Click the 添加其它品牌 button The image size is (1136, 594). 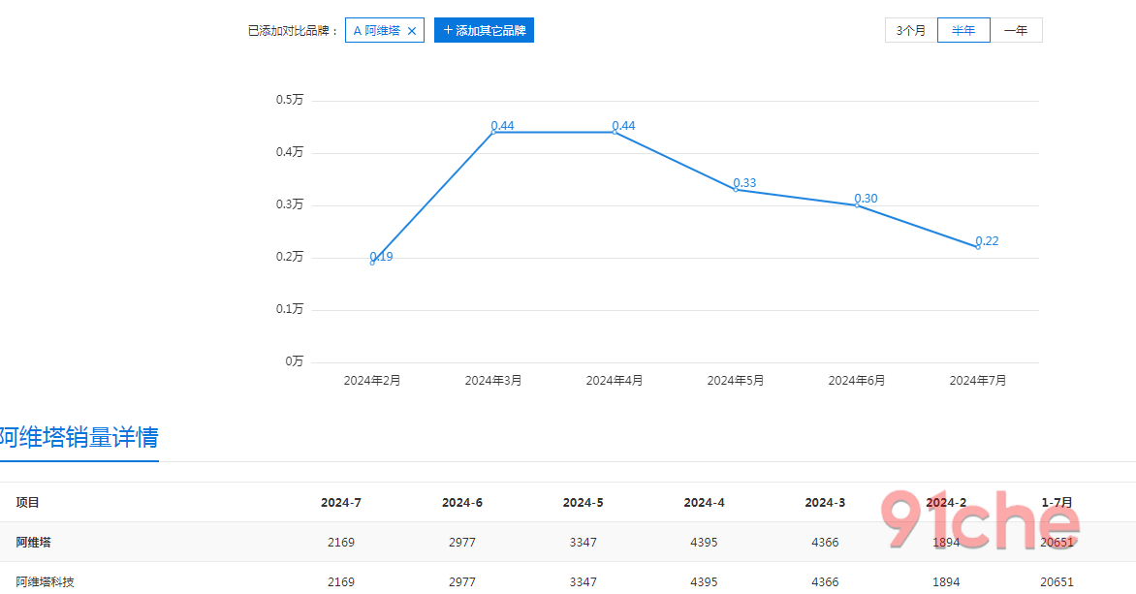(484, 30)
